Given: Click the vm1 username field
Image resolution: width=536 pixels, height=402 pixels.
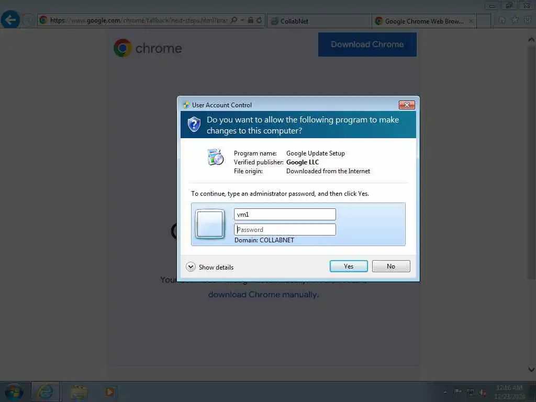Looking at the screenshot, I should coord(285,214).
